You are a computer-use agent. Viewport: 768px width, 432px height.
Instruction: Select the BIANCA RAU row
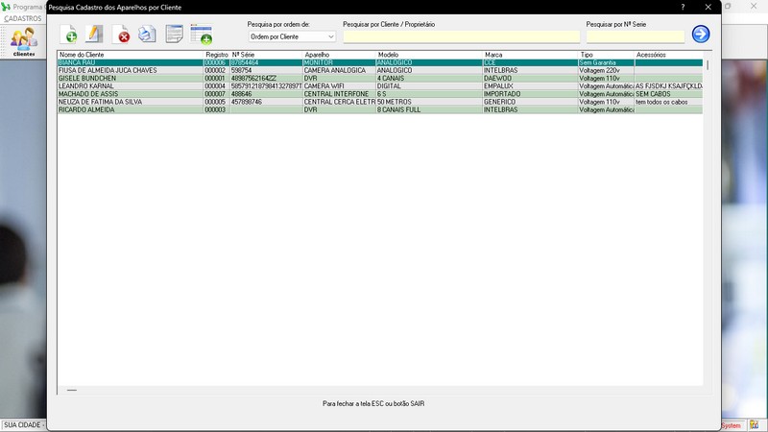click(x=380, y=62)
